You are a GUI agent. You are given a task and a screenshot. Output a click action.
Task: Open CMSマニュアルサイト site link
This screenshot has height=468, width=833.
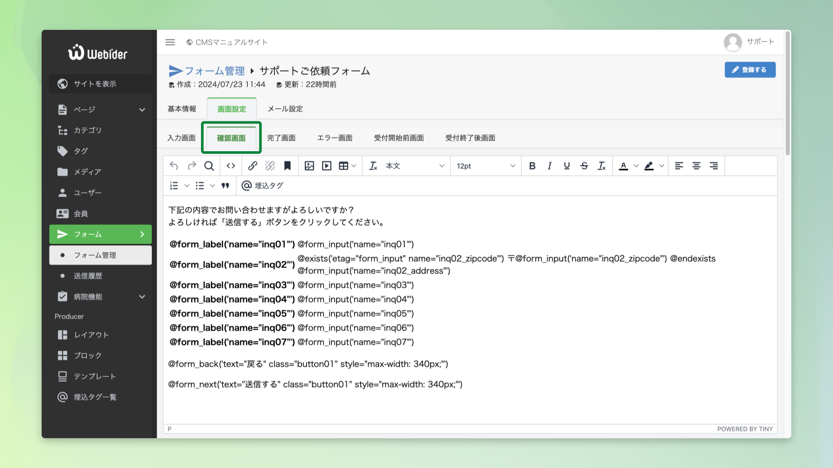click(x=227, y=42)
